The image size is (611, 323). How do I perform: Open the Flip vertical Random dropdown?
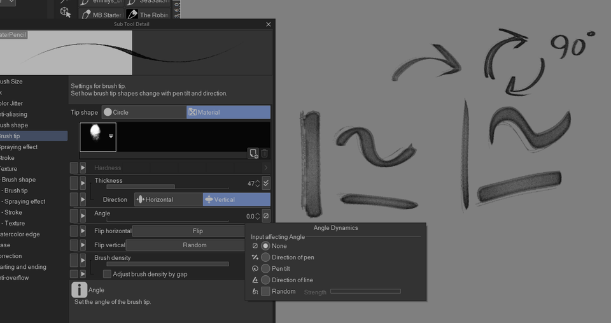(x=185, y=245)
